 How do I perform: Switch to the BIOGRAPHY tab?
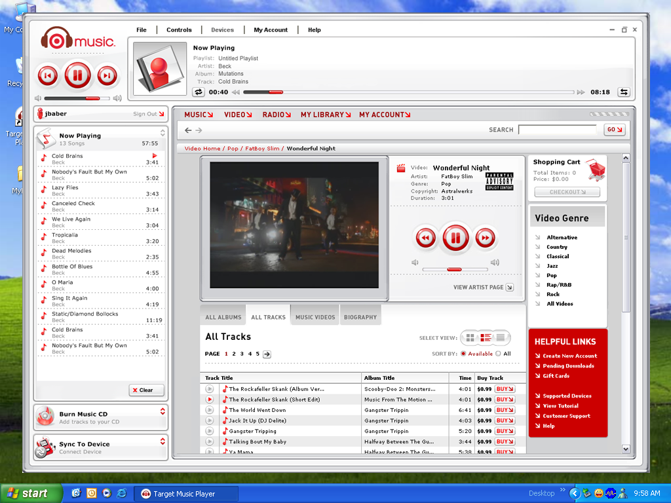(360, 318)
